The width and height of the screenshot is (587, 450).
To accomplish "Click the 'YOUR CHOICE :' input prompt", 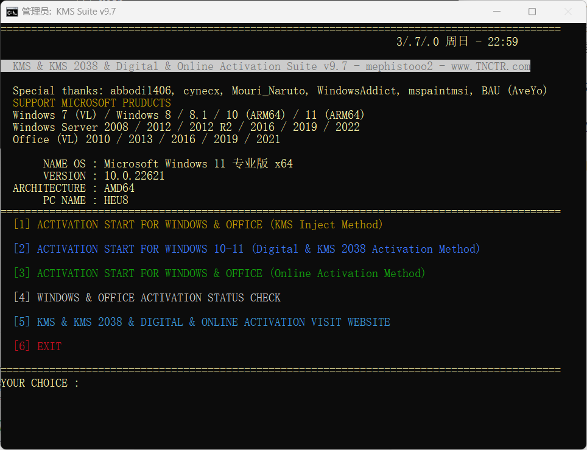I will point(40,383).
